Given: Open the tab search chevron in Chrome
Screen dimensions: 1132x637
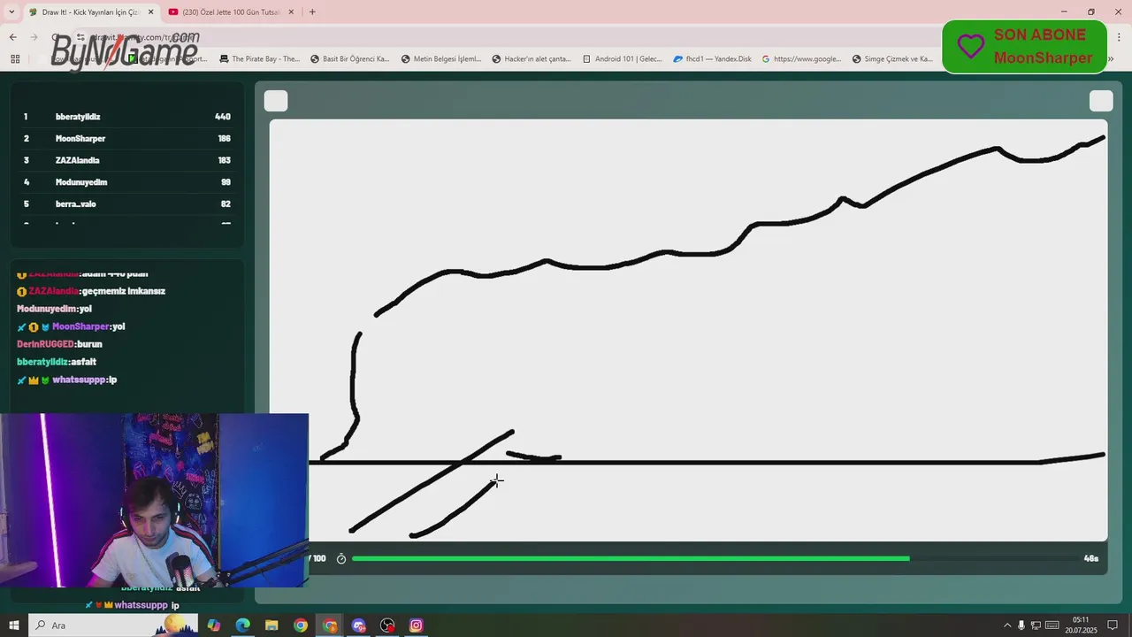Looking at the screenshot, I should click(x=11, y=12).
